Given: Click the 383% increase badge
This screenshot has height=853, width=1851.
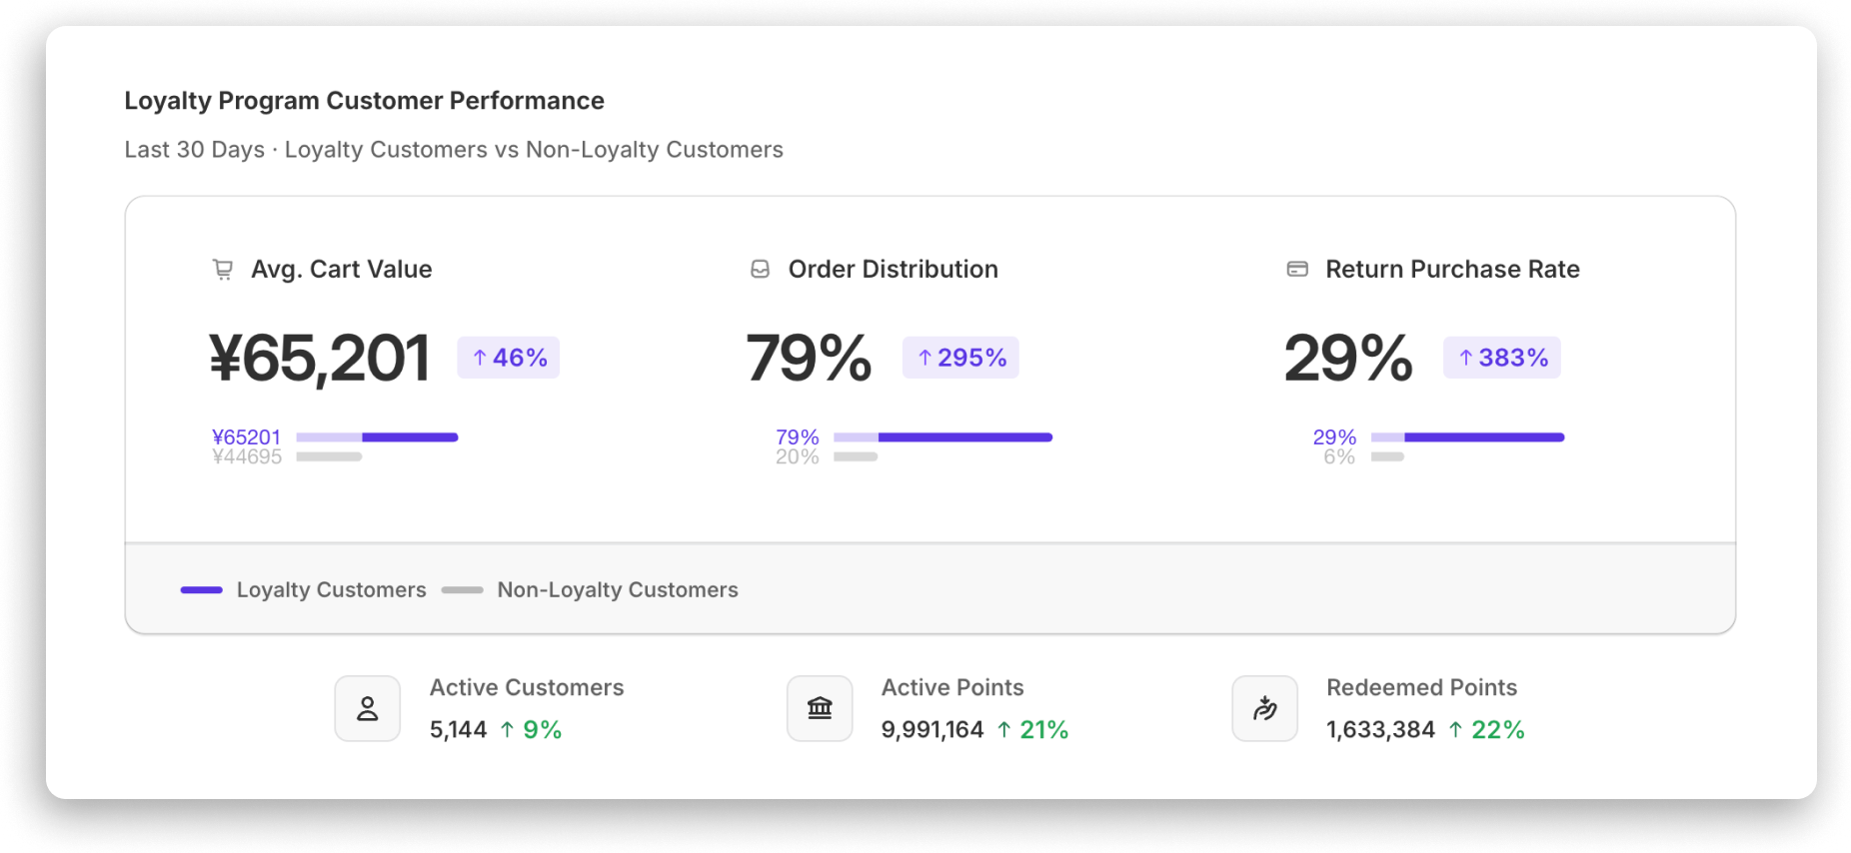Looking at the screenshot, I should [x=1501, y=358].
